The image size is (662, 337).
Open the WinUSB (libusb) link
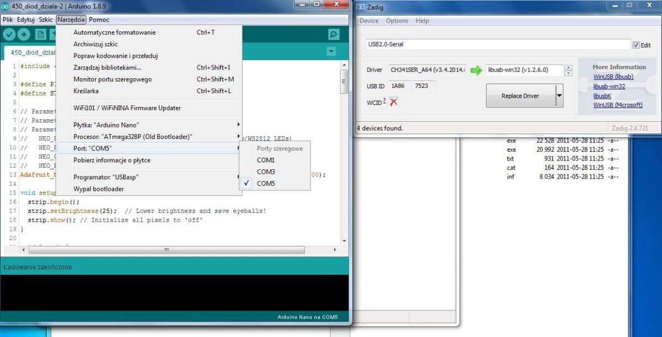[x=613, y=77]
